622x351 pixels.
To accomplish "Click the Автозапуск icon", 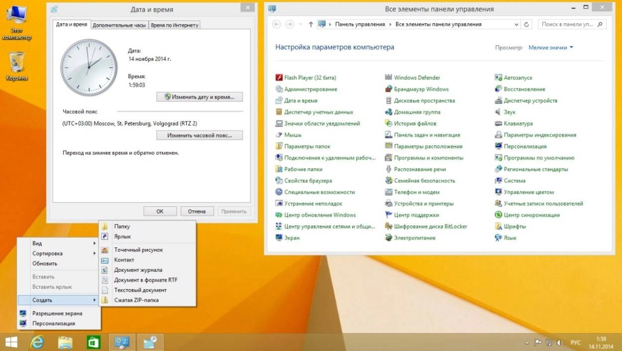I will tap(499, 78).
